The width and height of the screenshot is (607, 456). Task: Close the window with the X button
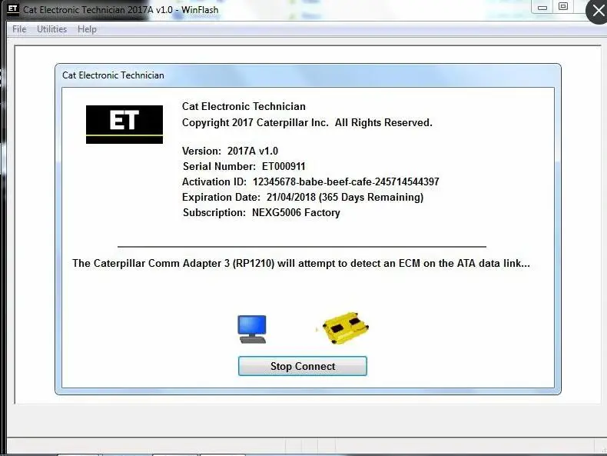click(x=598, y=12)
